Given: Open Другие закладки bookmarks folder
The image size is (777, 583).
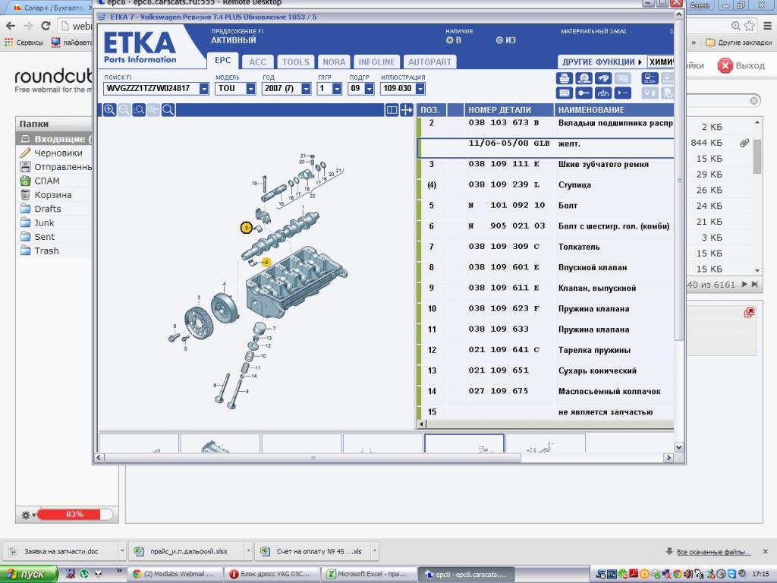Looking at the screenshot, I should coord(738,43).
